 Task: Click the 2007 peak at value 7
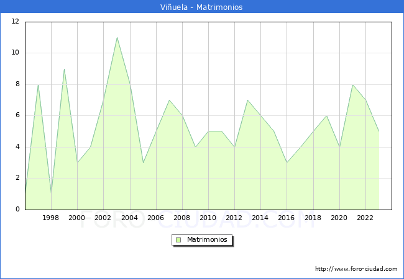coord(169,100)
